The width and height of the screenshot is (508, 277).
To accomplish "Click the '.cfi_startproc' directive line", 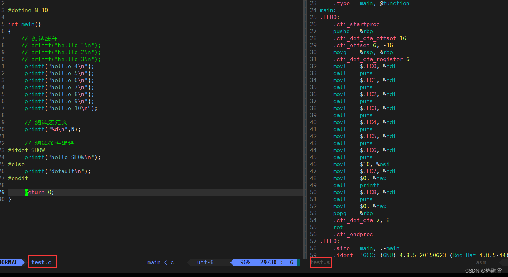I will coord(356,24).
